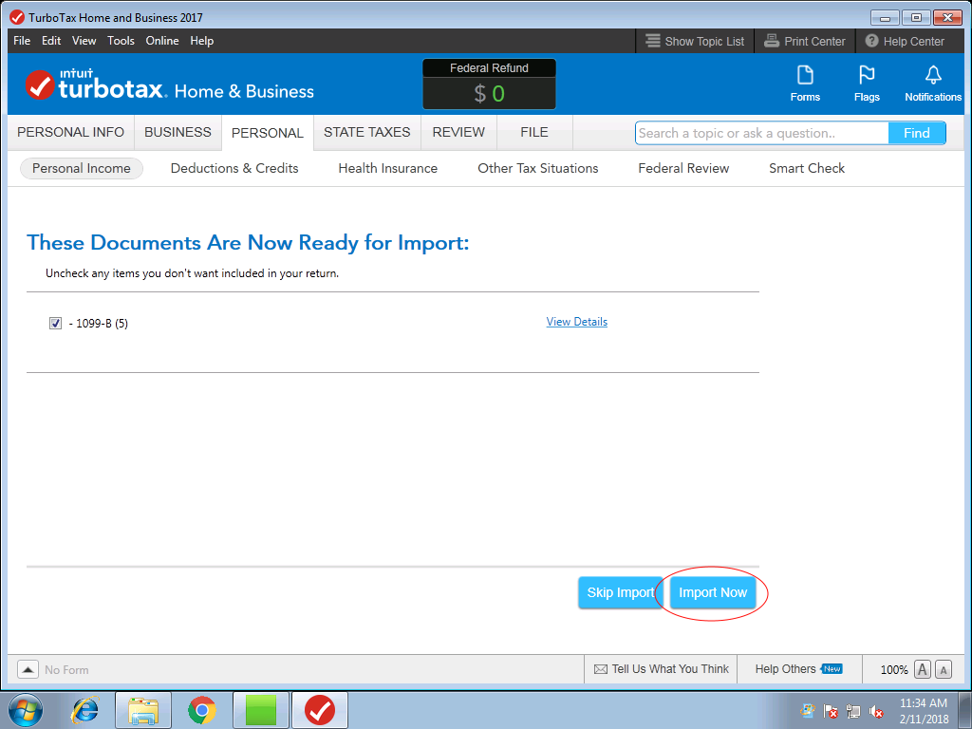This screenshot has height=729, width=972.
Task: Open the Edit menu
Action: [x=51, y=41]
